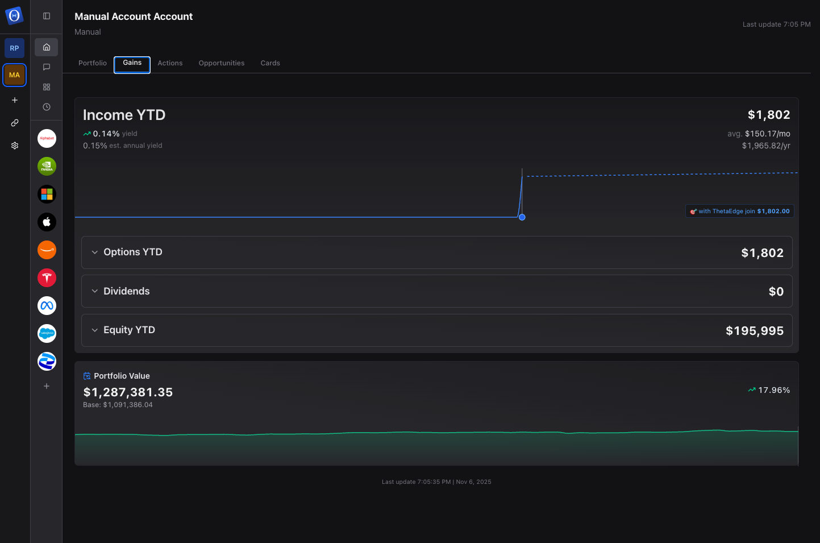Screen dimensions: 820x543
Task: Open settings gear in left rail
Action: pos(15,146)
